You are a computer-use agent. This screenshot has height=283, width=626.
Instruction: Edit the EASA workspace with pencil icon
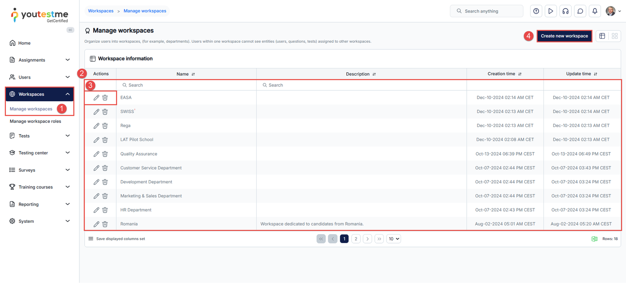(x=96, y=98)
